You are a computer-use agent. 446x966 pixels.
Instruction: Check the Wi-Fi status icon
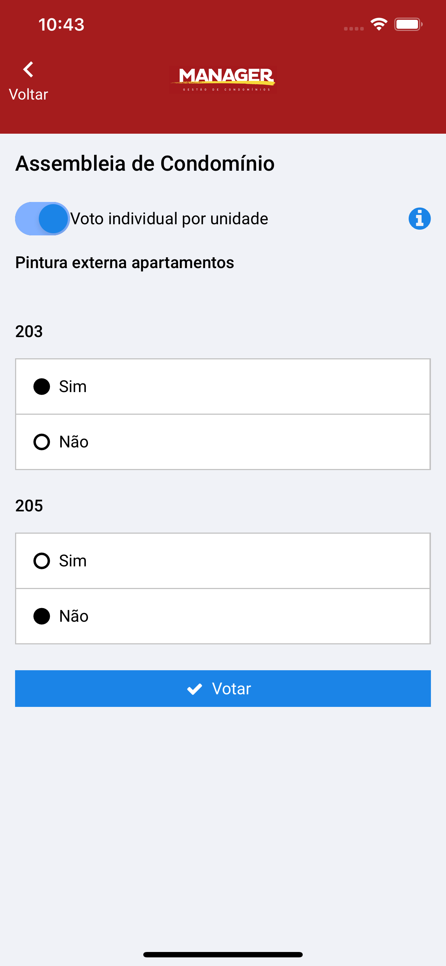[379, 24]
